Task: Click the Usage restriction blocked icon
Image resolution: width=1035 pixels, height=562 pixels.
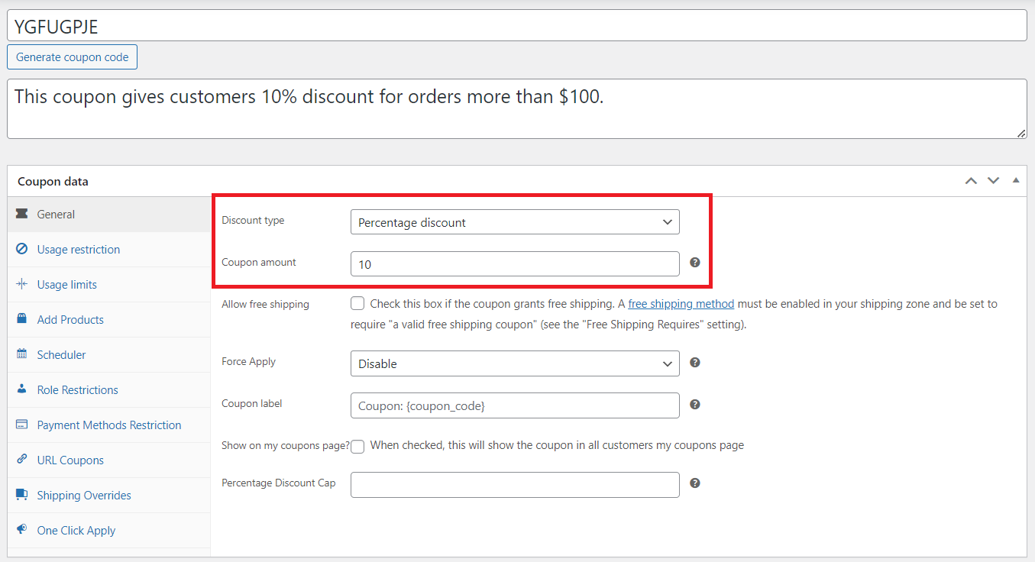Action: click(x=23, y=249)
